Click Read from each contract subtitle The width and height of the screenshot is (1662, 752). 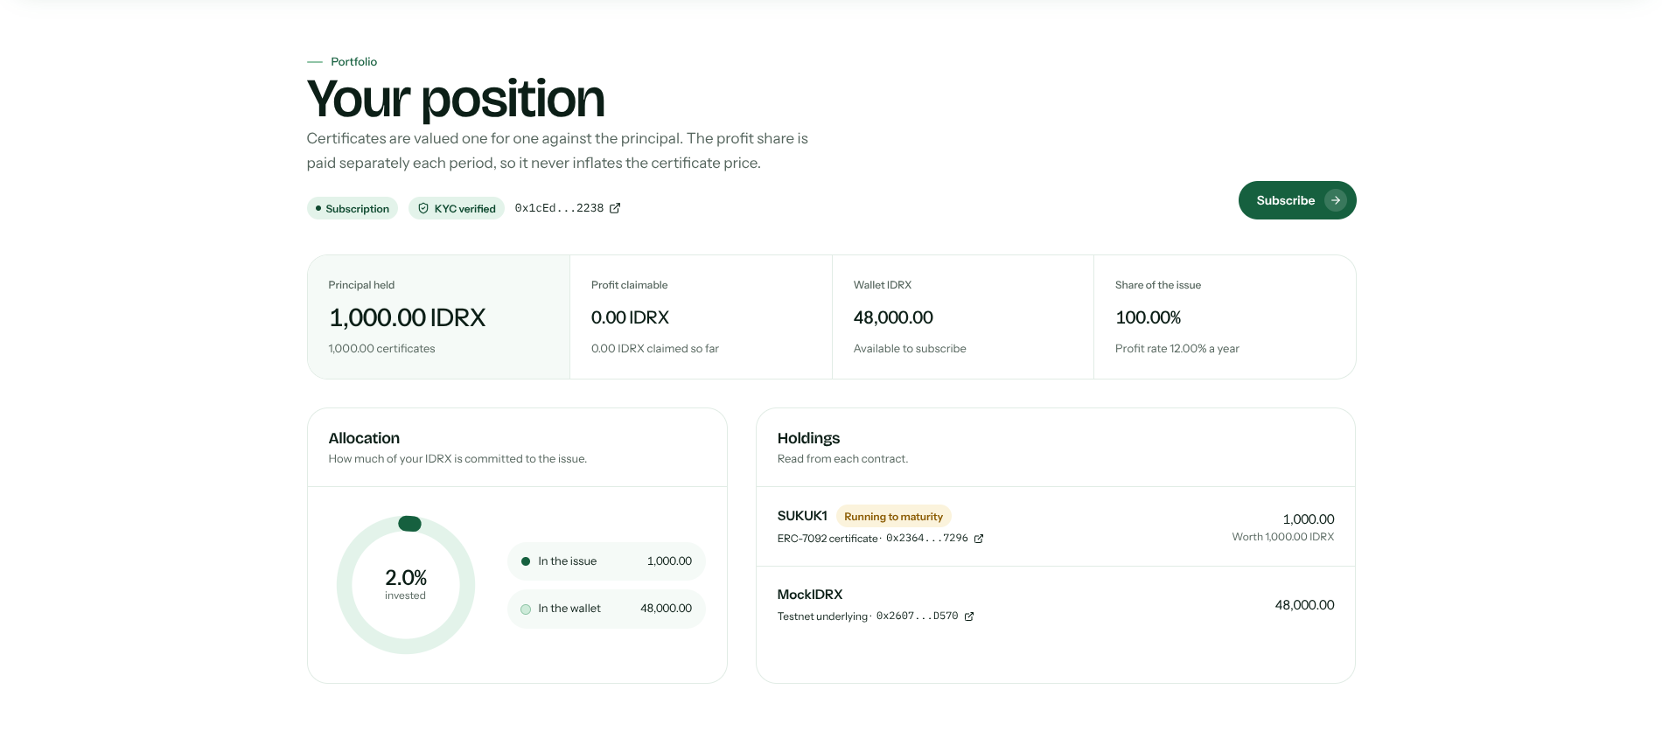842,459
